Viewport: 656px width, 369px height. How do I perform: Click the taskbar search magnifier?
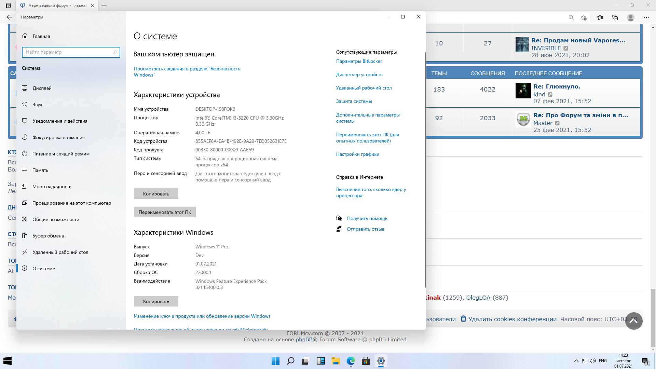tap(290, 361)
